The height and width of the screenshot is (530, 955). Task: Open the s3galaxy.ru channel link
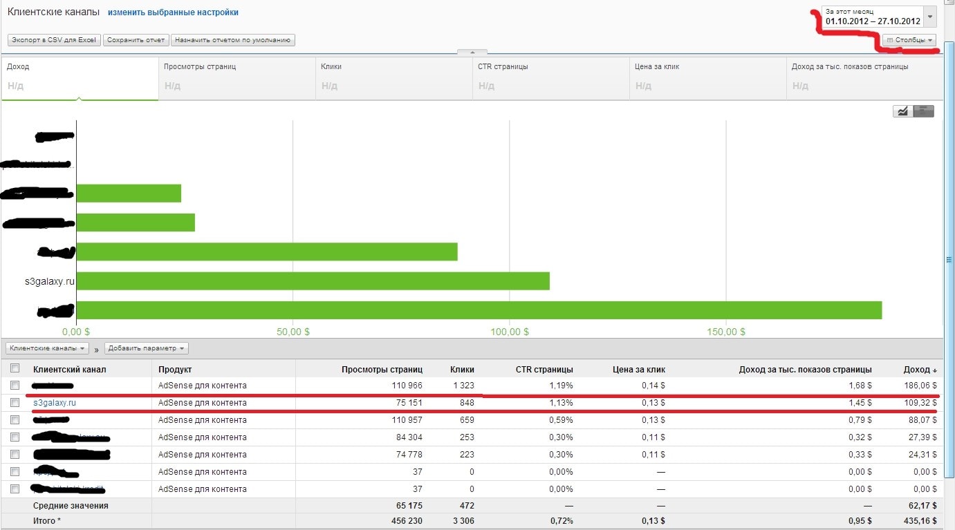[x=54, y=403]
